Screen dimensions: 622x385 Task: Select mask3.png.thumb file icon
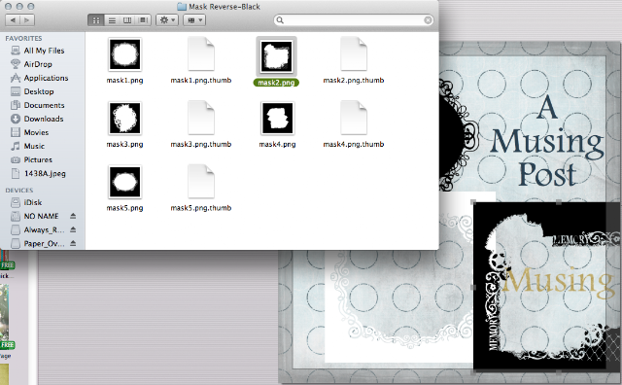[201, 118]
